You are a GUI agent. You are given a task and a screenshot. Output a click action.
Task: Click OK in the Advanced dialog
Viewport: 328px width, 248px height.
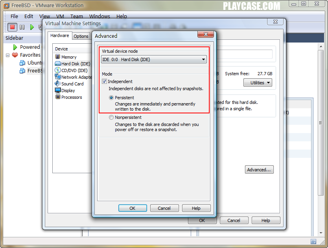(x=133, y=208)
